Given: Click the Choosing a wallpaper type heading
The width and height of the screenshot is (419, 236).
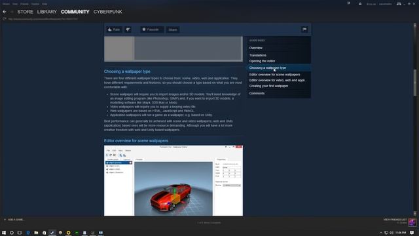Looking at the screenshot, I should pyautogui.click(x=127, y=71).
